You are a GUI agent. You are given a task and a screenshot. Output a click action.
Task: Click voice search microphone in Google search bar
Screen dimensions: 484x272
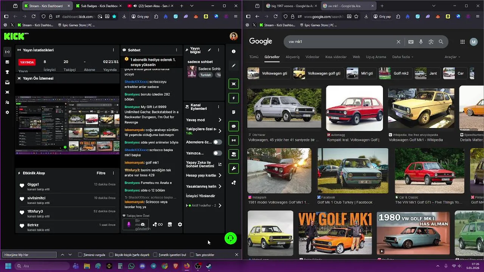(421, 42)
